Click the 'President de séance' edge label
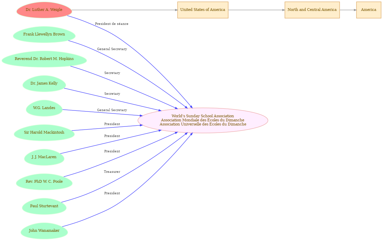This screenshot has width=383, height=241. [111, 24]
